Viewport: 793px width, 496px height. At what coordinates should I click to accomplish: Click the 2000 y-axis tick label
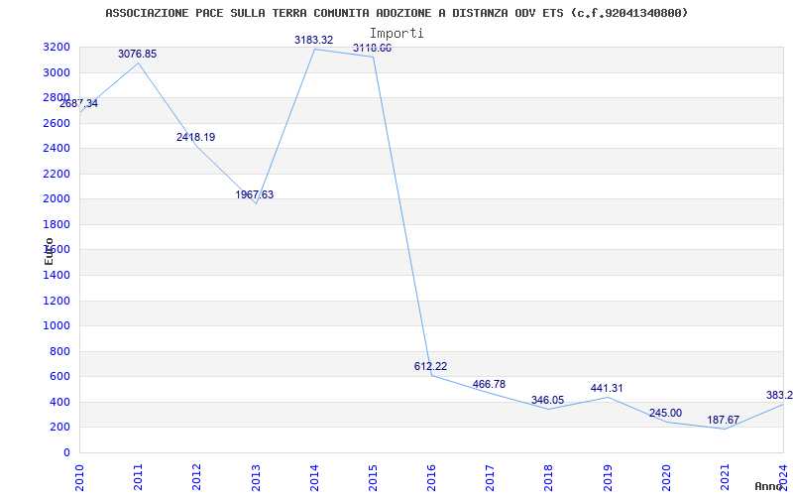57,199
